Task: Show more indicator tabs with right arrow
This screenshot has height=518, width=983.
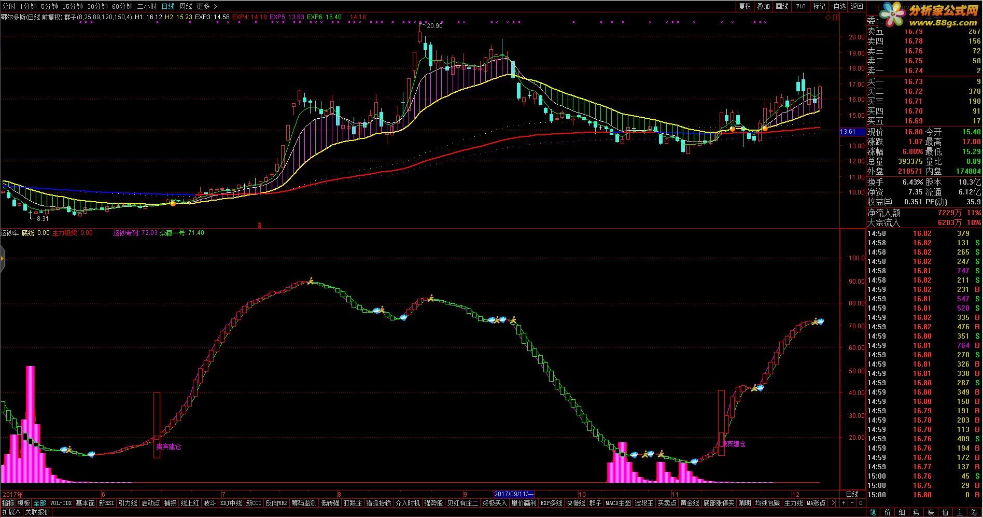Action: [x=833, y=503]
